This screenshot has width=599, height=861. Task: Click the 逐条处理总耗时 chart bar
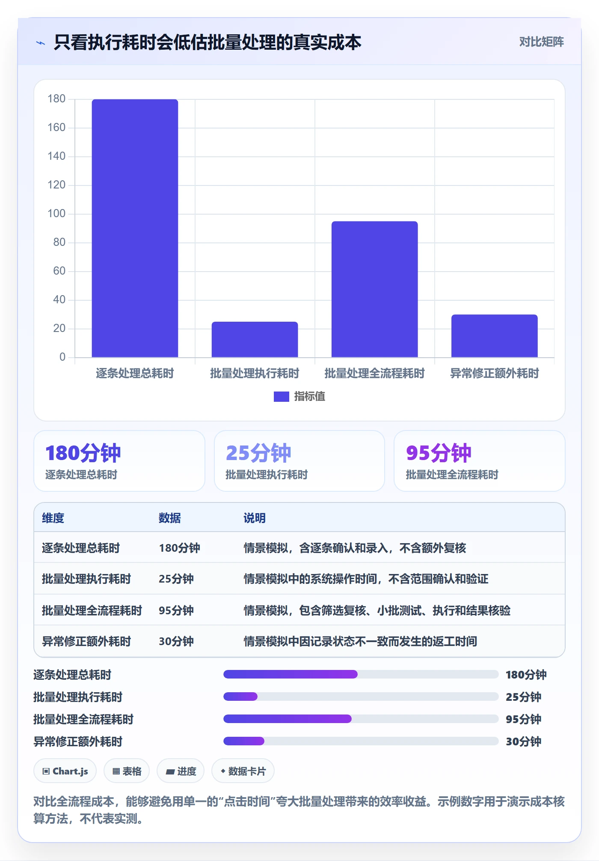[135, 228]
